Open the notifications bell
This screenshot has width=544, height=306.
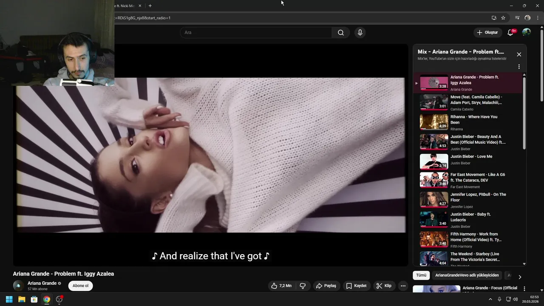pyautogui.click(x=511, y=33)
